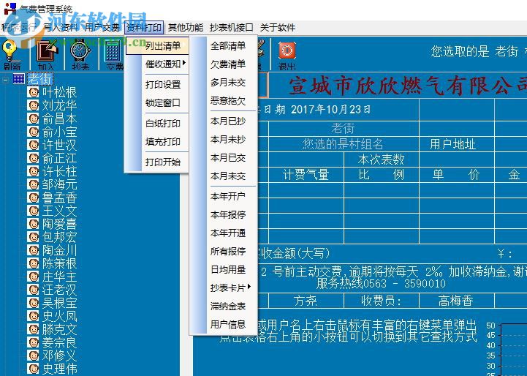Collapse the 老街 tree node
The width and height of the screenshot is (527, 376).
[5, 80]
